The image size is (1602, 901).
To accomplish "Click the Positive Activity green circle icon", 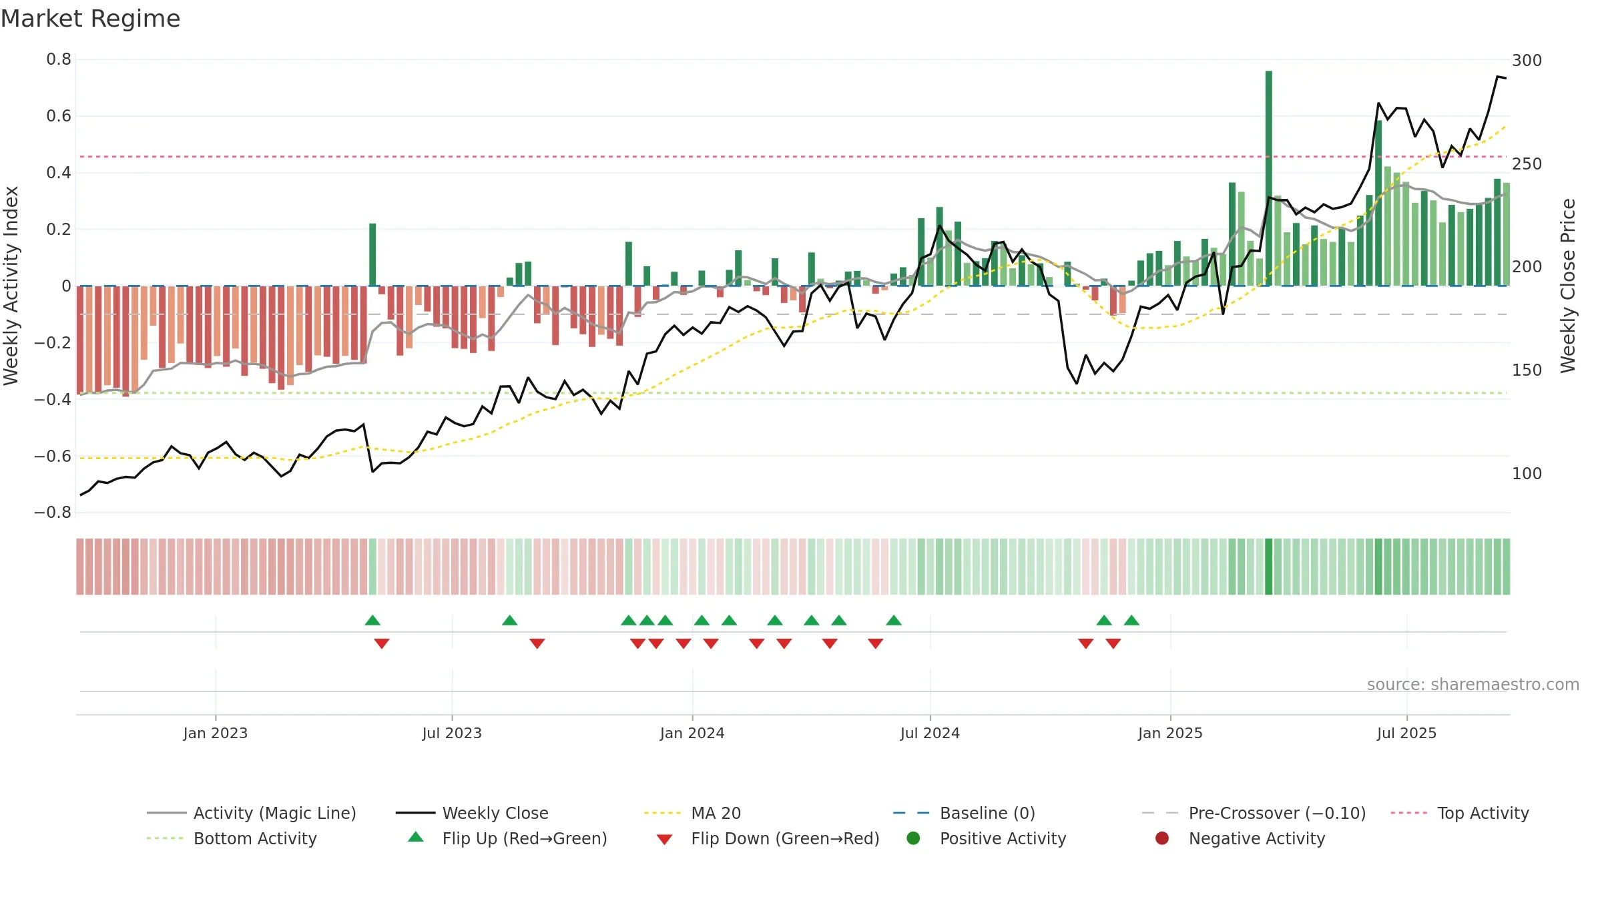I will tap(913, 838).
